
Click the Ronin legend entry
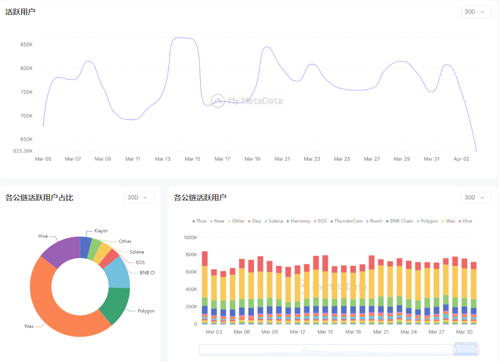click(x=374, y=221)
